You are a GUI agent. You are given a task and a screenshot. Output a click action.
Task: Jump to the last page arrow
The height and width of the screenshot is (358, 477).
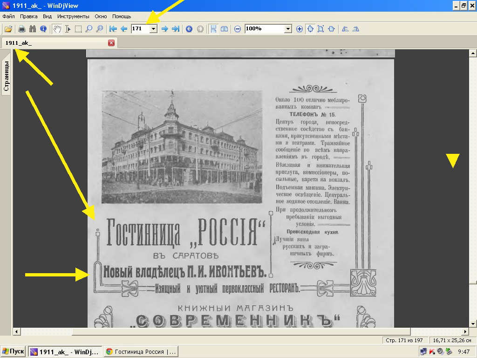[x=176, y=29]
